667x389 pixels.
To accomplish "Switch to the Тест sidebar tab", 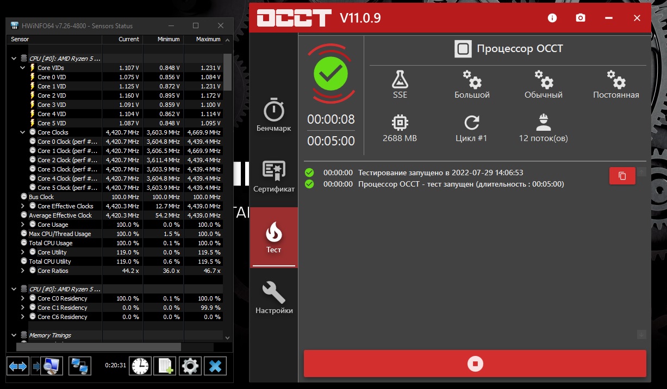I will 274,238.
